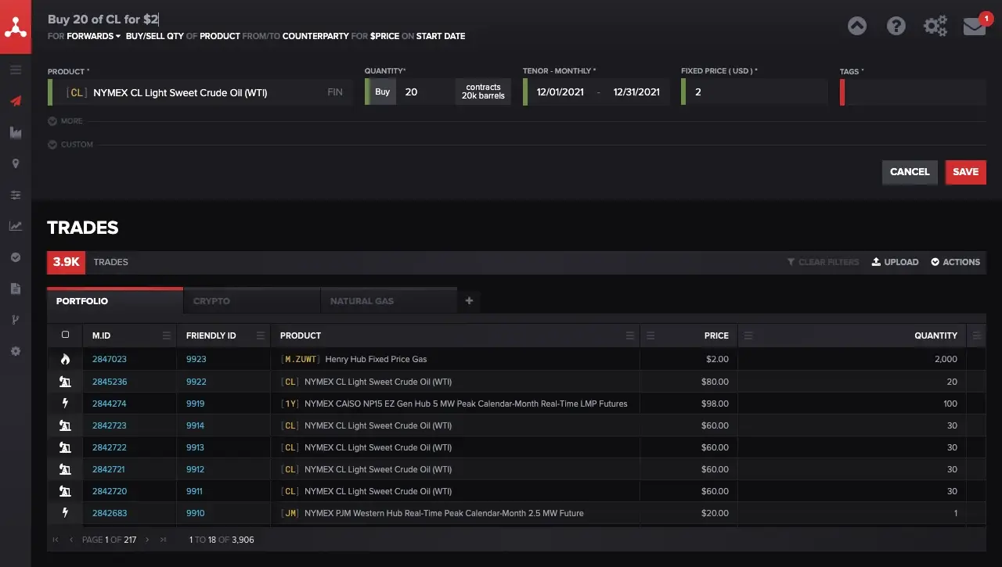1002x567 pixels.
Task: Click the CANCEL button
Action: point(910,172)
